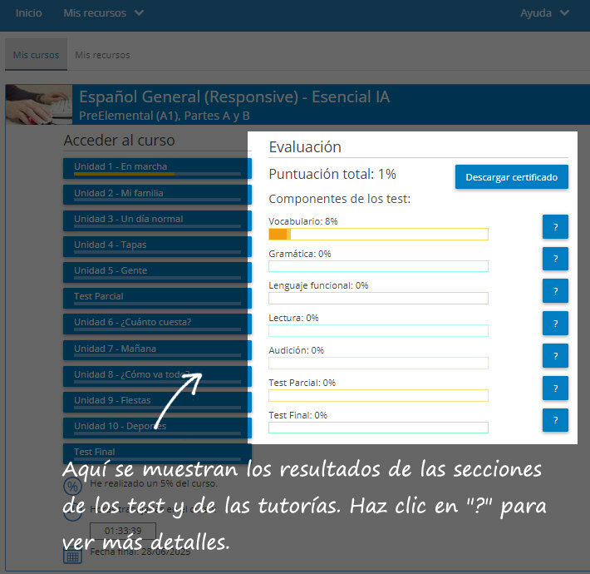Viewport: 590px width, 574px height.
Task: Open the Ayuda dropdown menu
Action: [544, 13]
